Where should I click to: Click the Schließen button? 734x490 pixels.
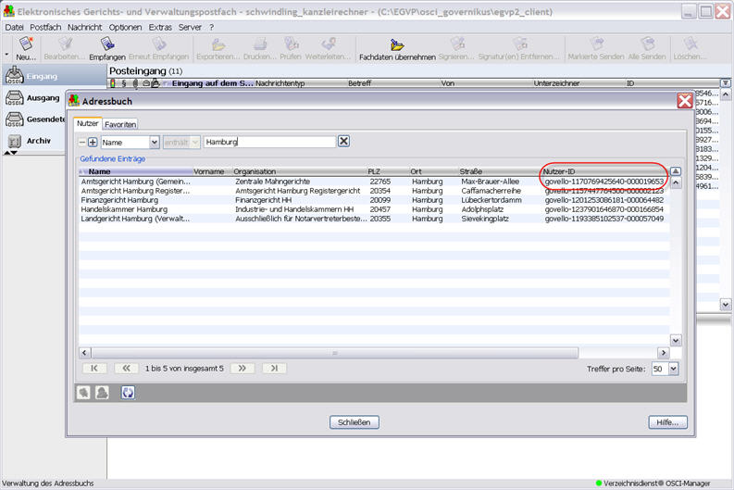[355, 422]
